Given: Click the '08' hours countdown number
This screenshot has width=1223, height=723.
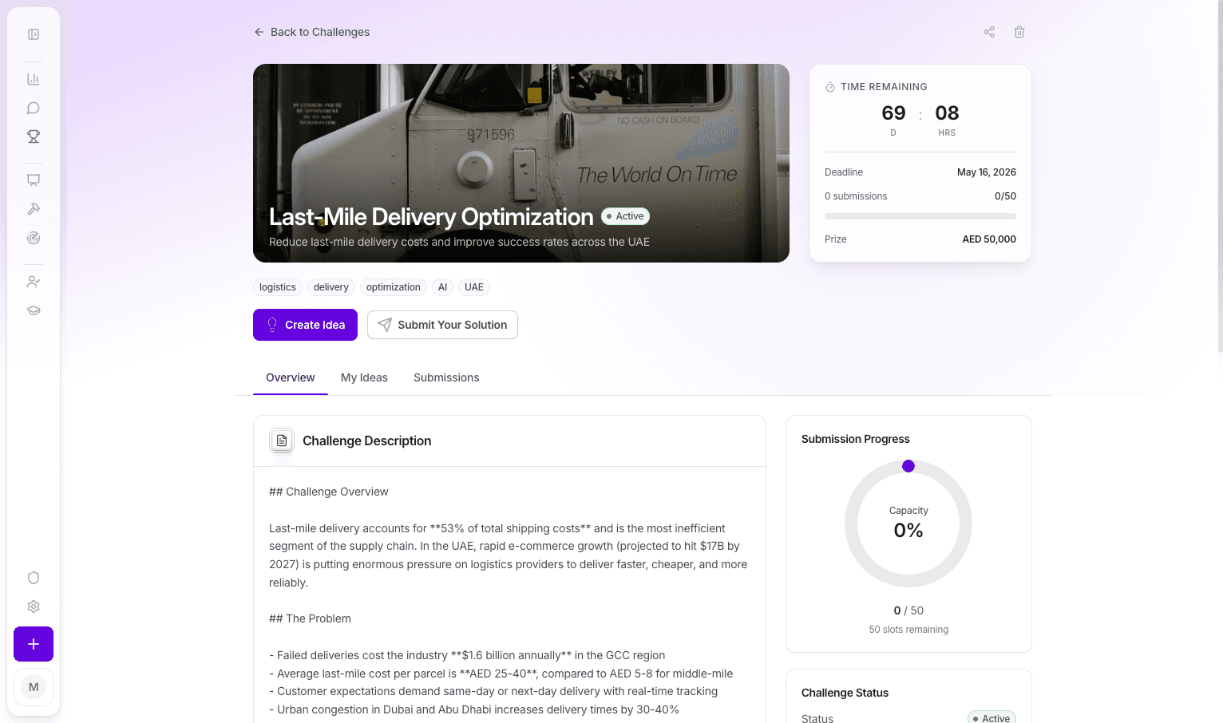Looking at the screenshot, I should pyautogui.click(x=947, y=113).
